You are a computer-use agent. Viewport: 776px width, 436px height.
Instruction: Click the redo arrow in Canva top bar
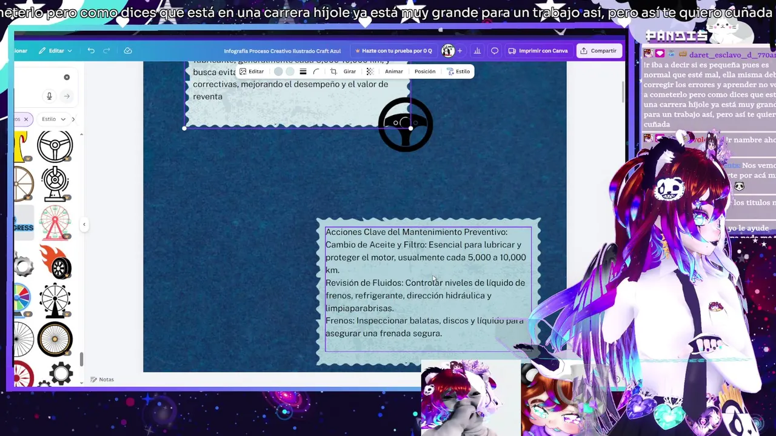point(107,51)
